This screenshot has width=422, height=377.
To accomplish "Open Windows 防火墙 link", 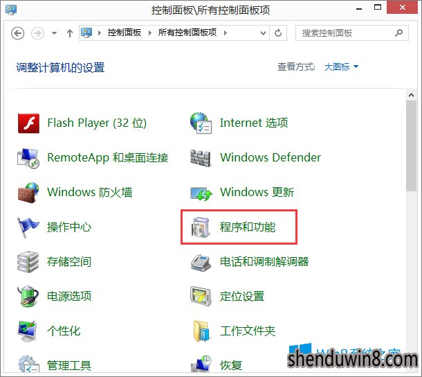I will click(90, 192).
